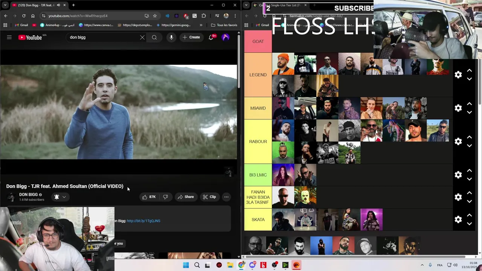
Task: Clear the 'don bigg' search text
Action: pos(142,37)
